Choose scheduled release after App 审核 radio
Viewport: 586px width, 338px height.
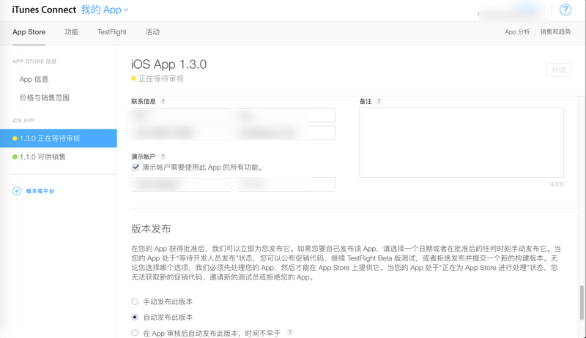pyautogui.click(x=135, y=333)
